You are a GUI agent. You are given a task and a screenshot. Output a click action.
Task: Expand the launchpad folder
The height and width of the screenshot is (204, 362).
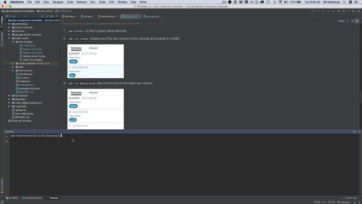(9, 96)
